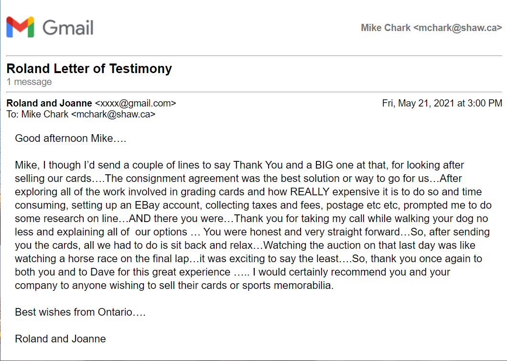Click the Roland and Joanne signature

pos(61,339)
